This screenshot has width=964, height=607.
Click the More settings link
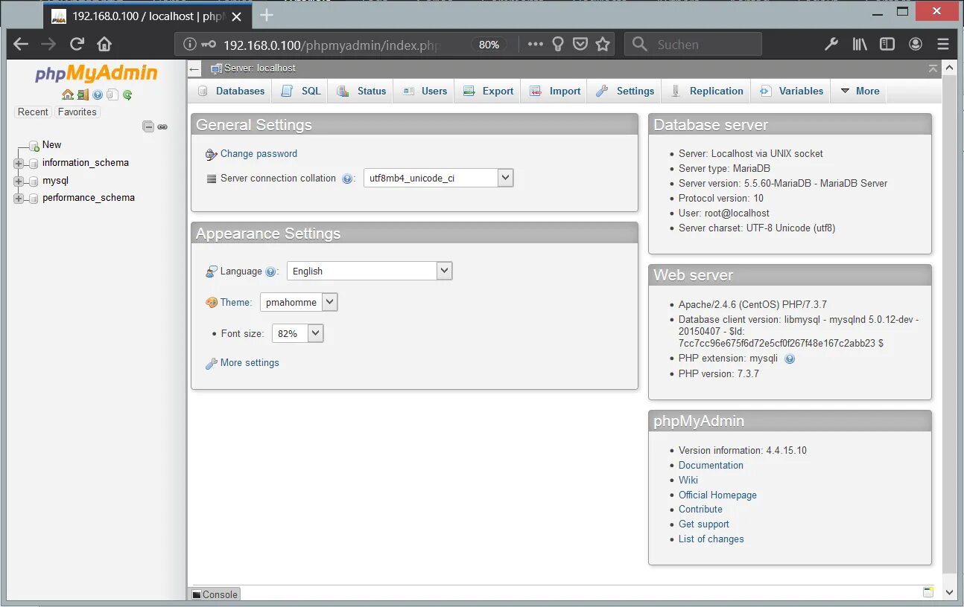[x=250, y=363]
